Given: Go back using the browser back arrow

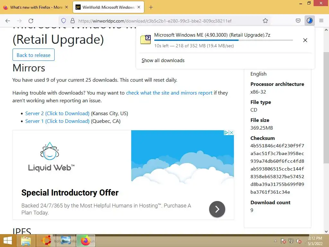Looking at the screenshot, I should click(x=8, y=21).
